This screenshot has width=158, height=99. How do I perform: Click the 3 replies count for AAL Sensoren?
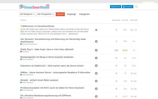click(116, 41)
